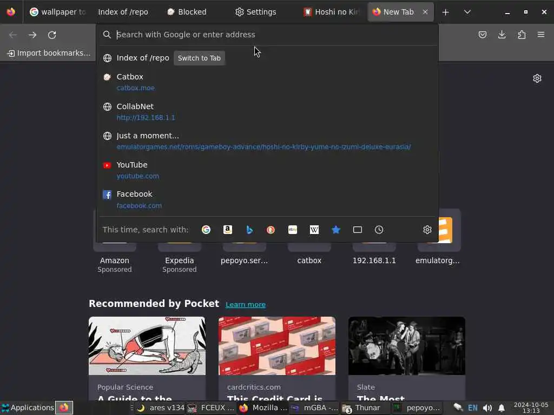The image size is (554, 415).
Task: Go forward one page
Action: click(x=32, y=35)
